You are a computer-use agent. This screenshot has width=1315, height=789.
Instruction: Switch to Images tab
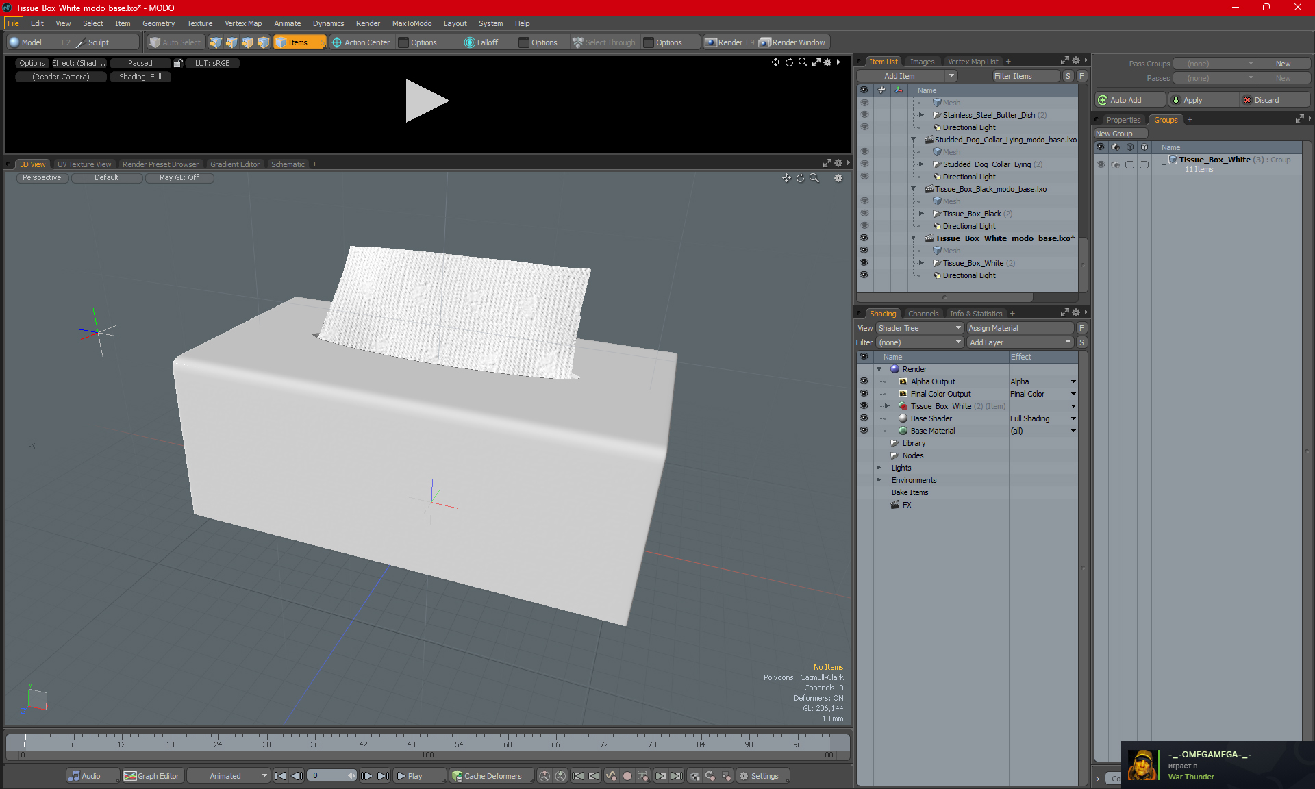[922, 62]
